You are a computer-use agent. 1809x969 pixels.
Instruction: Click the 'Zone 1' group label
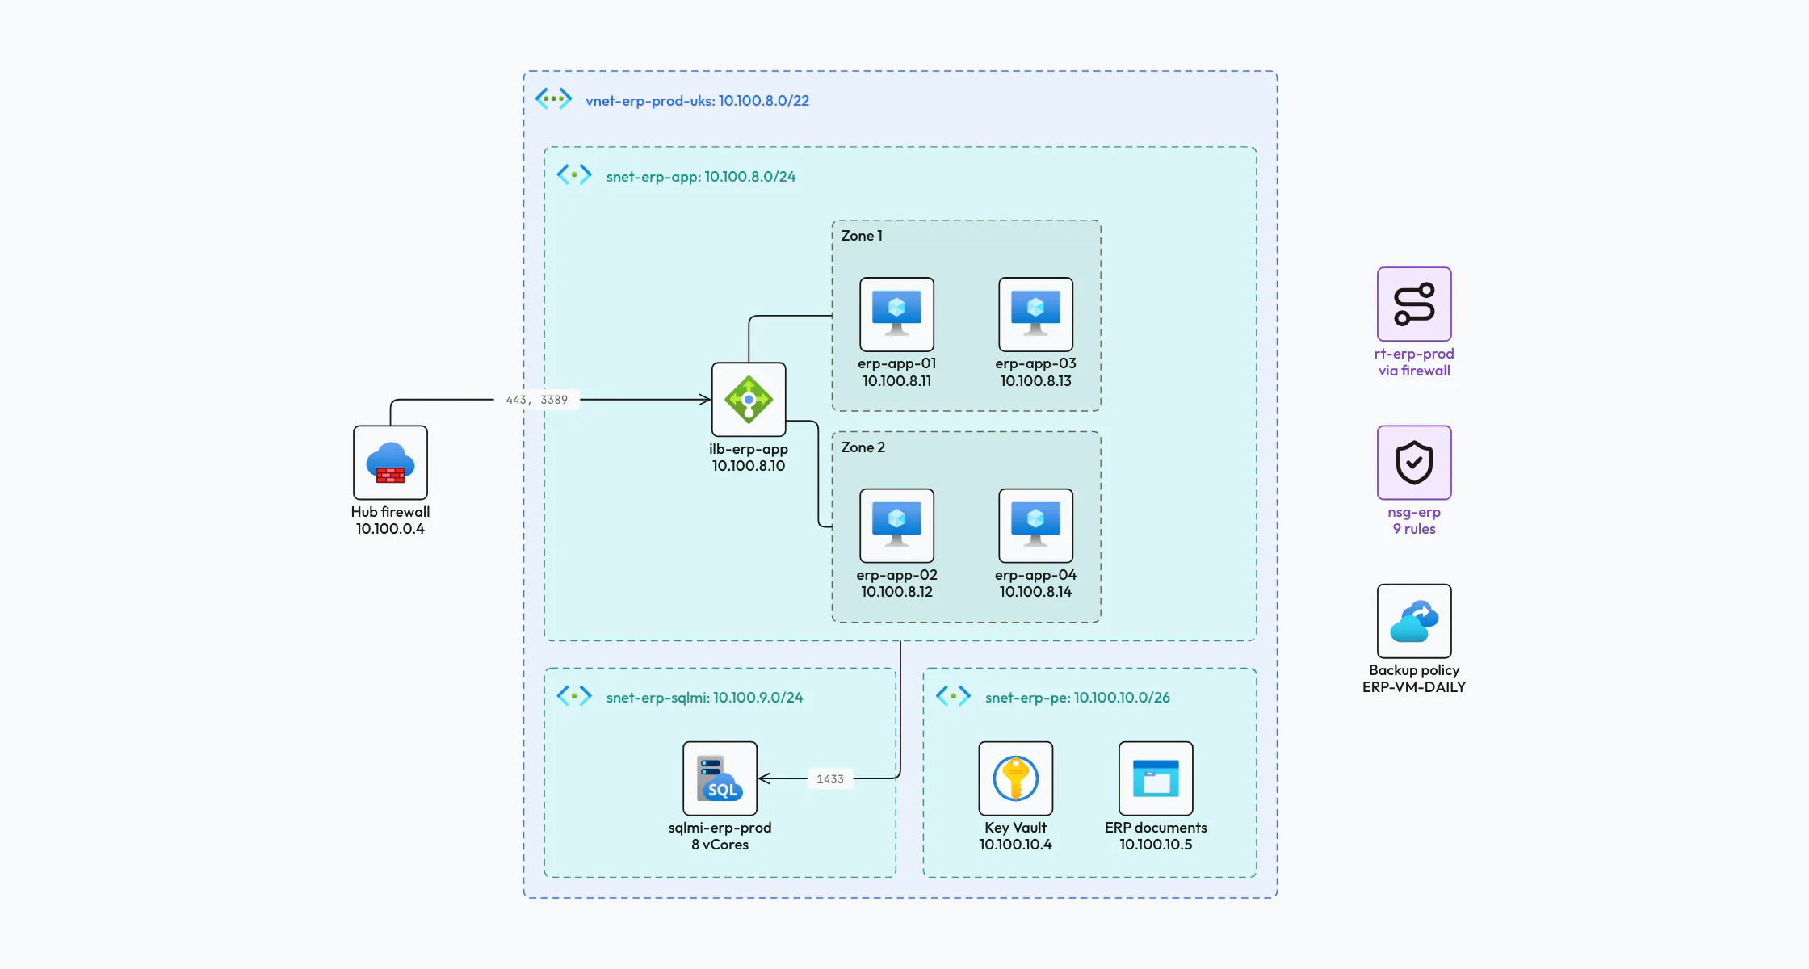[862, 236]
